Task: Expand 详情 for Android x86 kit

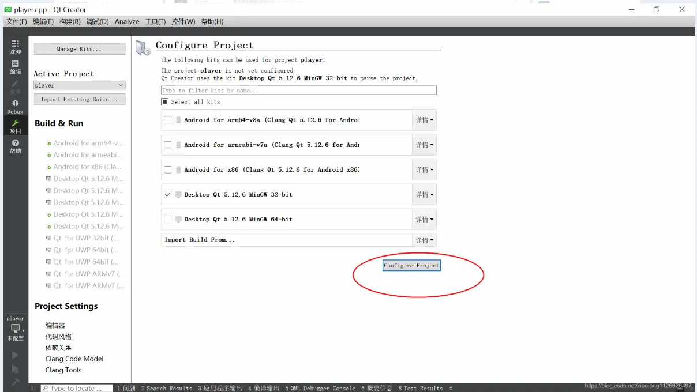Action: pos(425,169)
